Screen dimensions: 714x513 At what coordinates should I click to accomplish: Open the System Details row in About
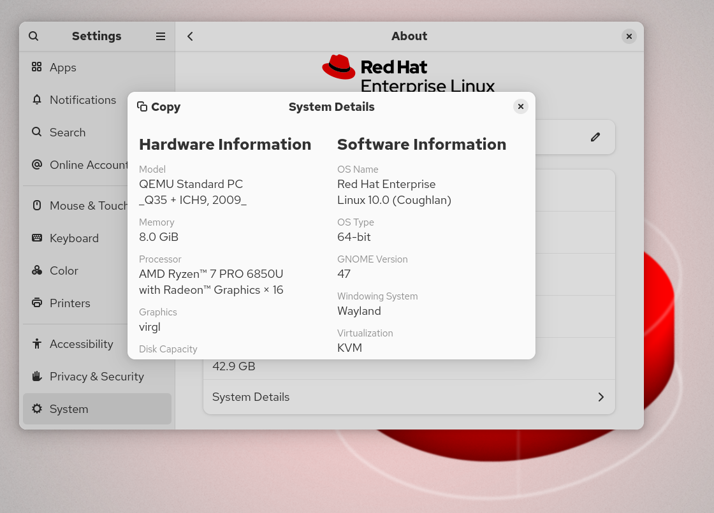[409, 397]
